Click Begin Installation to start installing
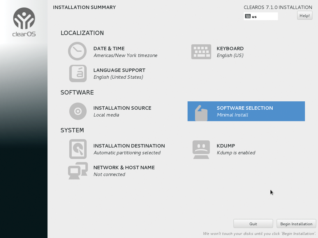Viewport: 318px width, 238px height. tap(296, 224)
